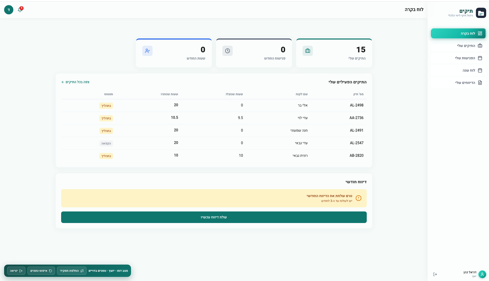Click case number AL-2547
Screen dimensions: 489x281
[x=356, y=143]
